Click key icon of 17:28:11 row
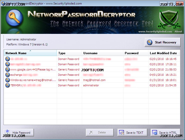185x140 pixels. pos(8,64)
